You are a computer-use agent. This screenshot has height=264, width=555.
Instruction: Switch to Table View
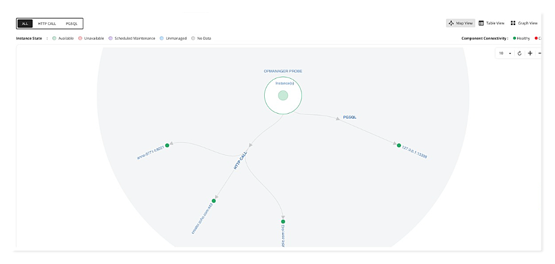(x=491, y=23)
